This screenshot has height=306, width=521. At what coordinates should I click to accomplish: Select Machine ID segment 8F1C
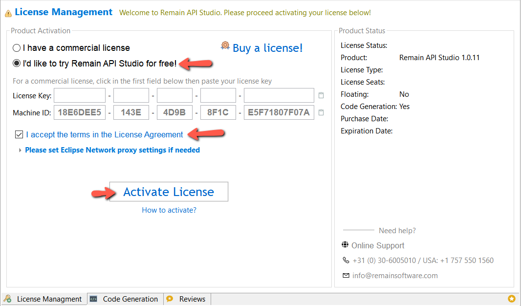point(218,112)
